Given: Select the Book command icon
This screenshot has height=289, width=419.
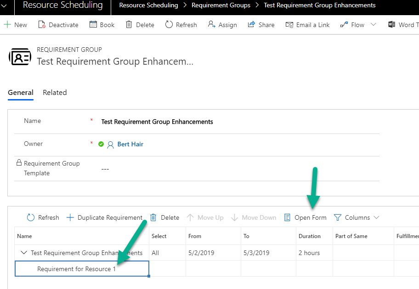Looking at the screenshot, I should tap(93, 24).
